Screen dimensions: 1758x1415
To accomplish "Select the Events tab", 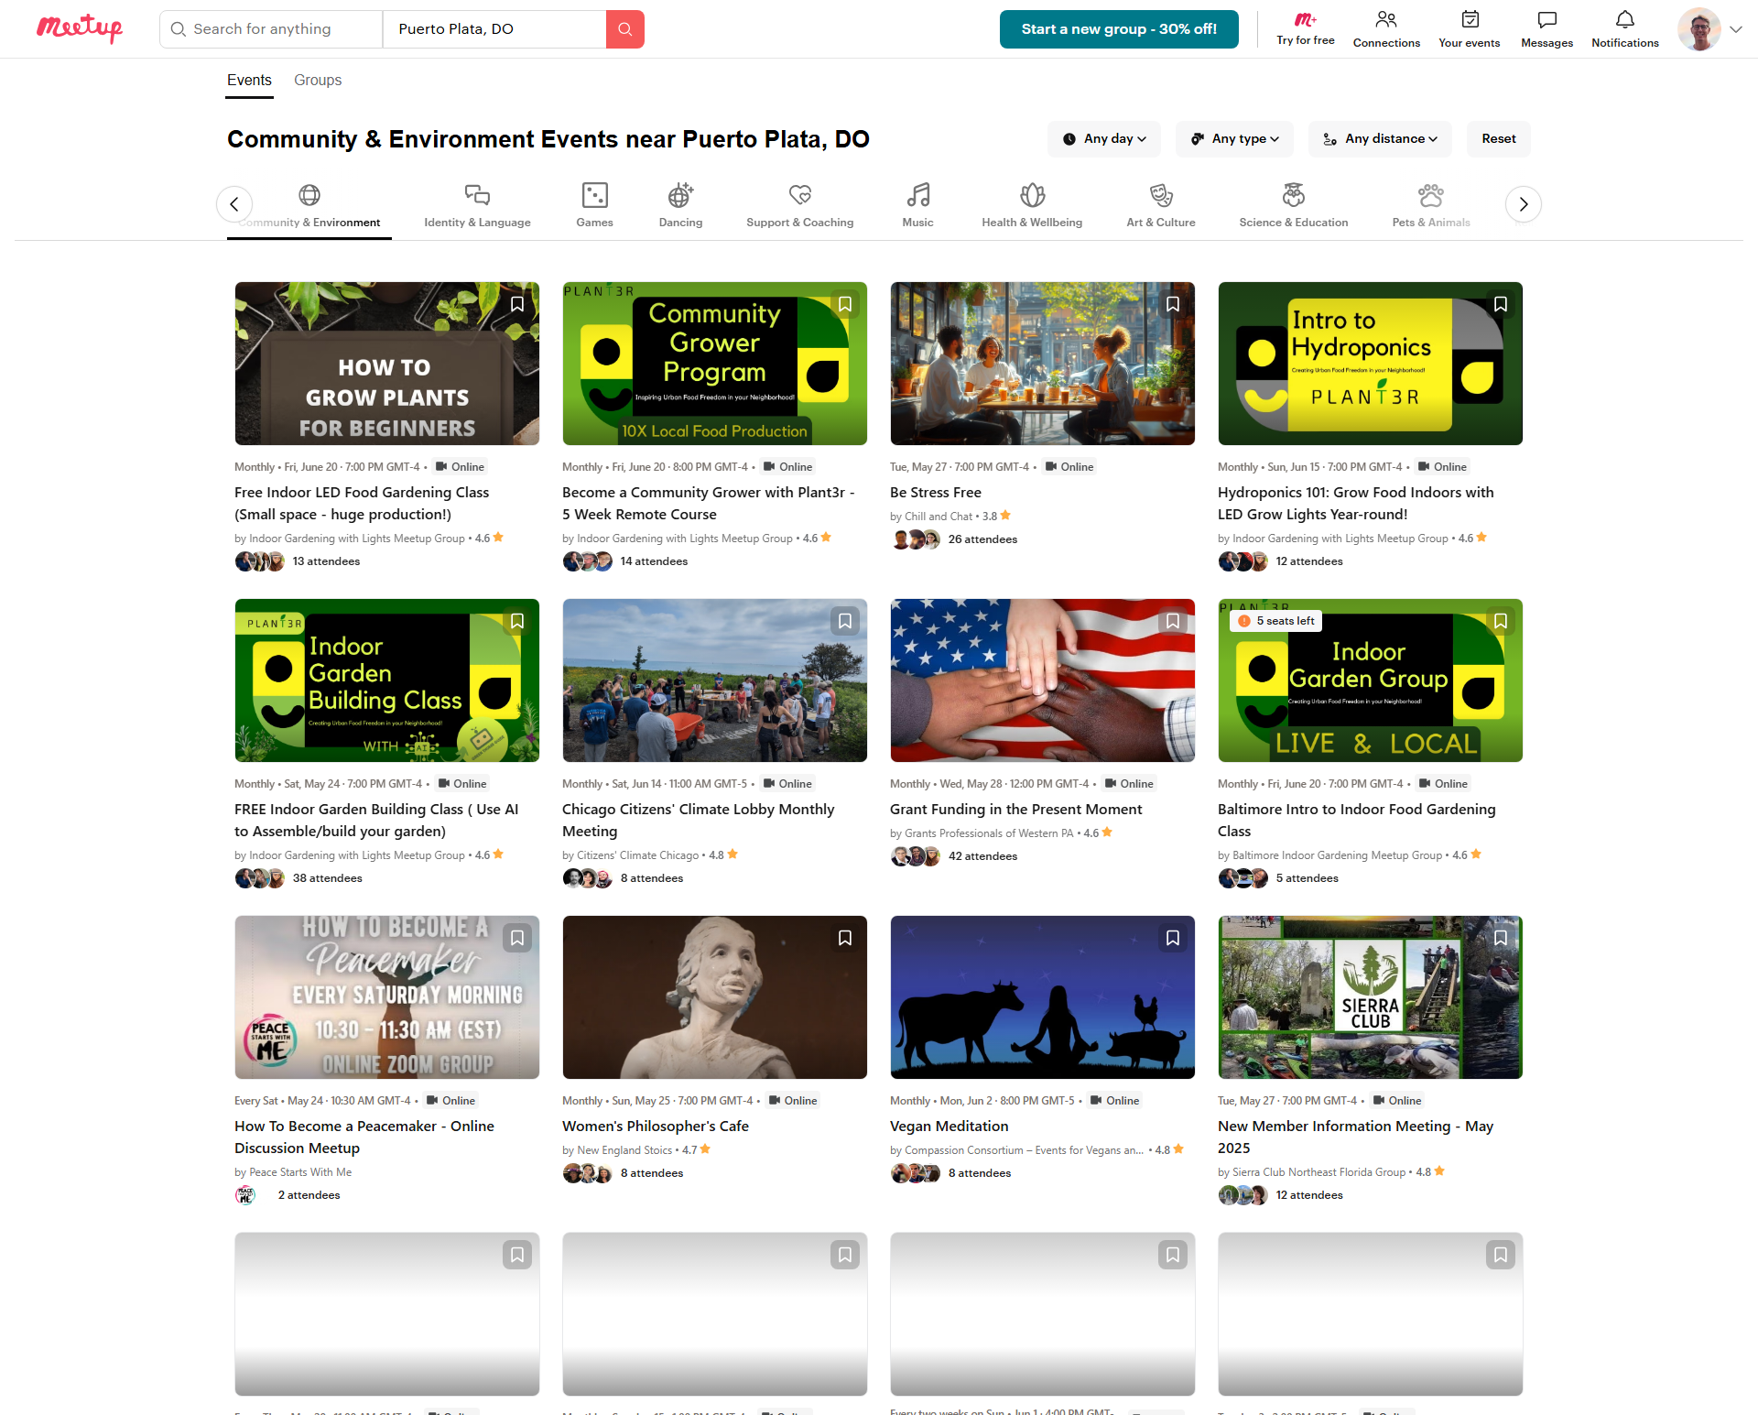I will tap(249, 81).
